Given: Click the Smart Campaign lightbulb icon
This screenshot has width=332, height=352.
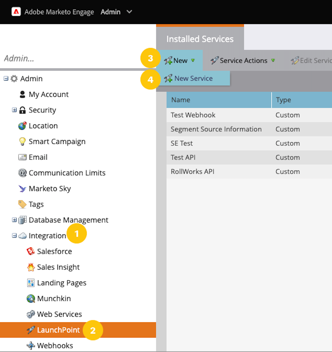Looking at the screenshot, I should point(22,142).
